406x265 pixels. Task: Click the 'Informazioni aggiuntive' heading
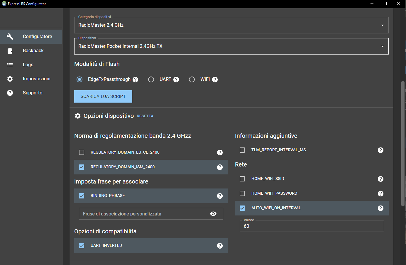click(x=266, y=136)
